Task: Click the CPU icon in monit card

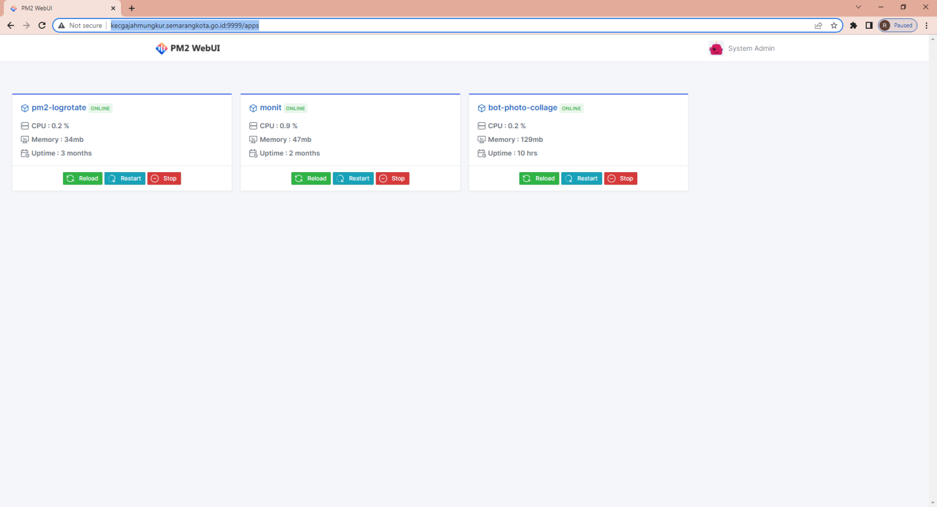Action: (x=253, y=126)
